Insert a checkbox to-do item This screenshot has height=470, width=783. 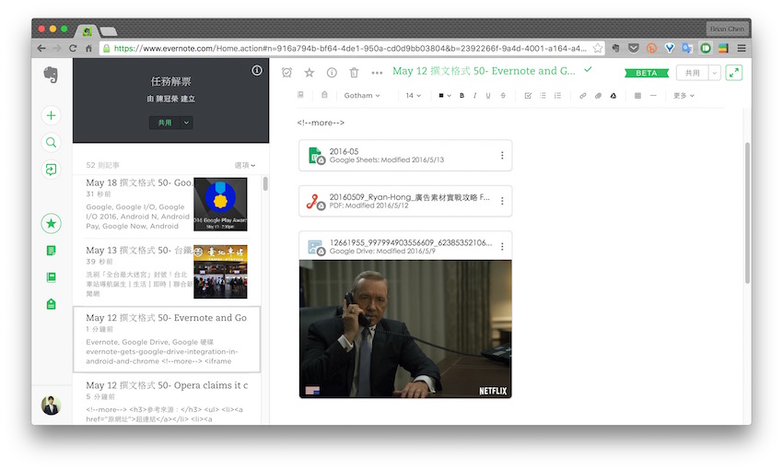pos(528,96)
